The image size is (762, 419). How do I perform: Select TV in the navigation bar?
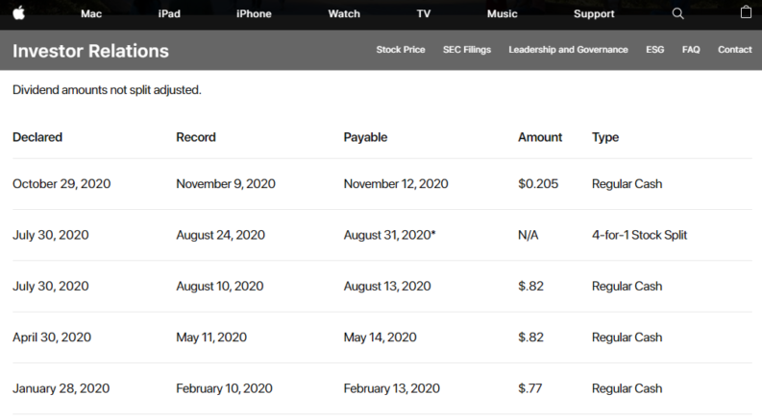click(x=423, y=14)
